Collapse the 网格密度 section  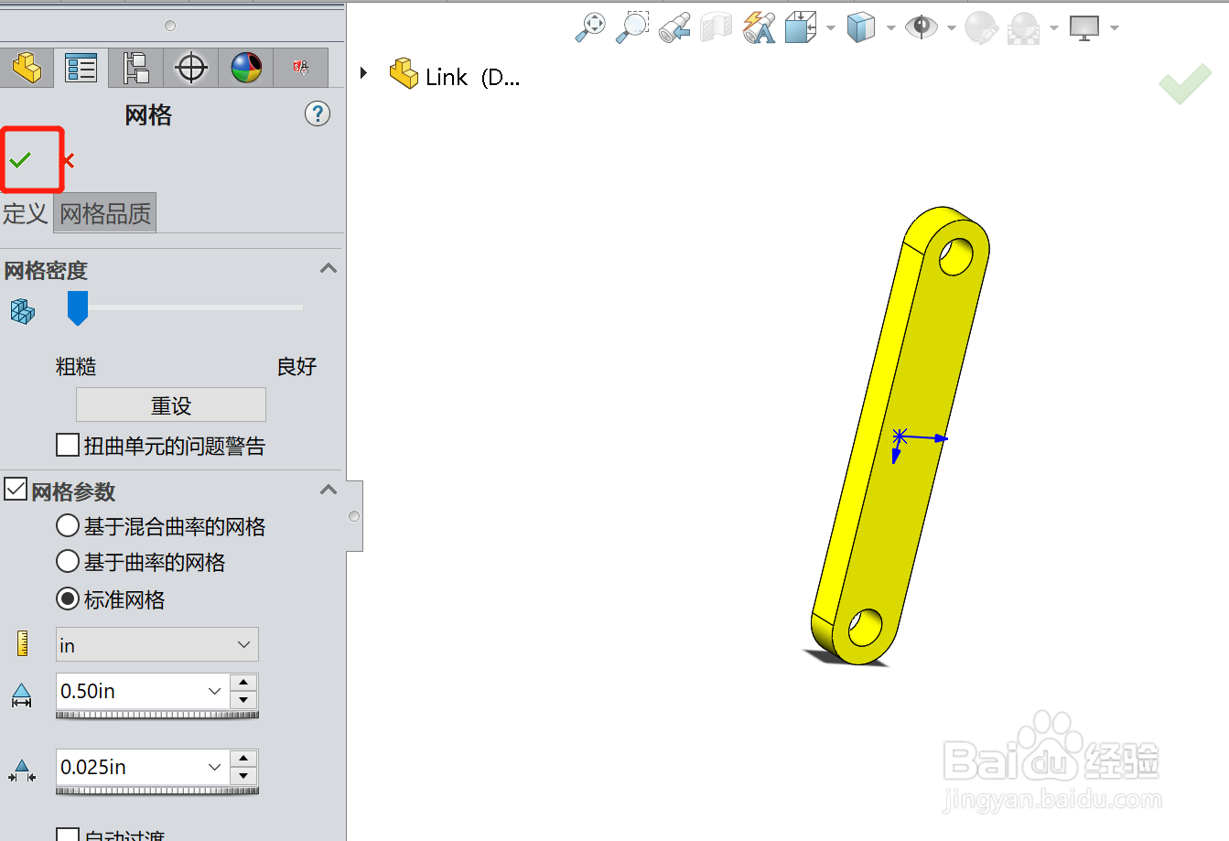coord(328,268)
